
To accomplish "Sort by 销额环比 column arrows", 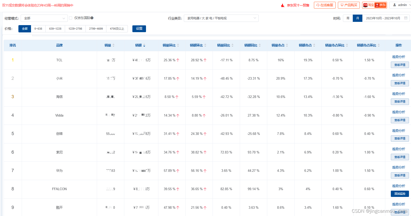I will pyautogui.click(x=205, y=45).
